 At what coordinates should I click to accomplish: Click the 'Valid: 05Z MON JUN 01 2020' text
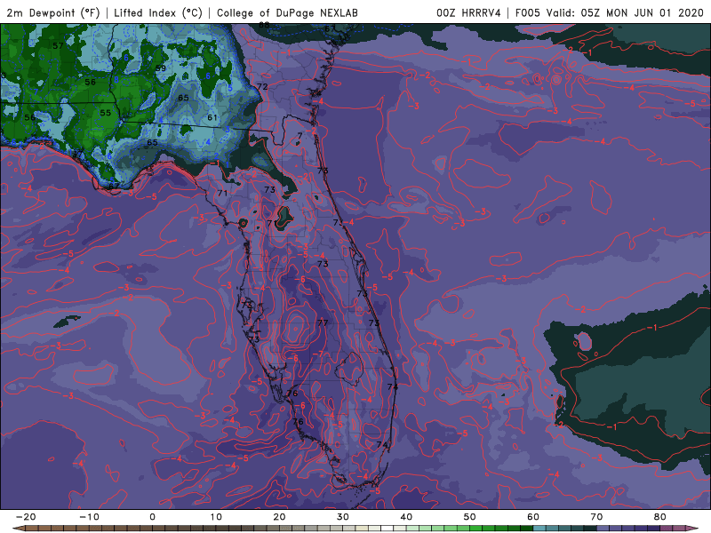pyautogui.click(x=625, y=12)
